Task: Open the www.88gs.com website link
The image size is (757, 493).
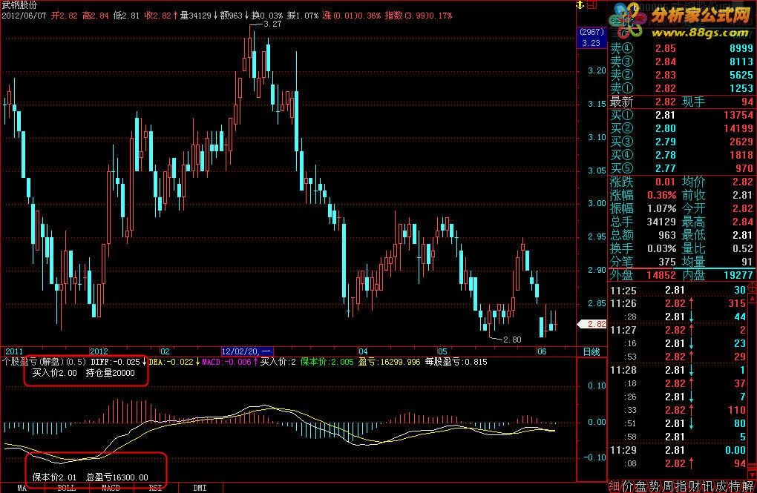Action: coord(700,33)
